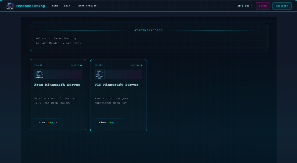
Task: Click ACTIVE label on VIP Server card
Action: click(x=135, y=65)
